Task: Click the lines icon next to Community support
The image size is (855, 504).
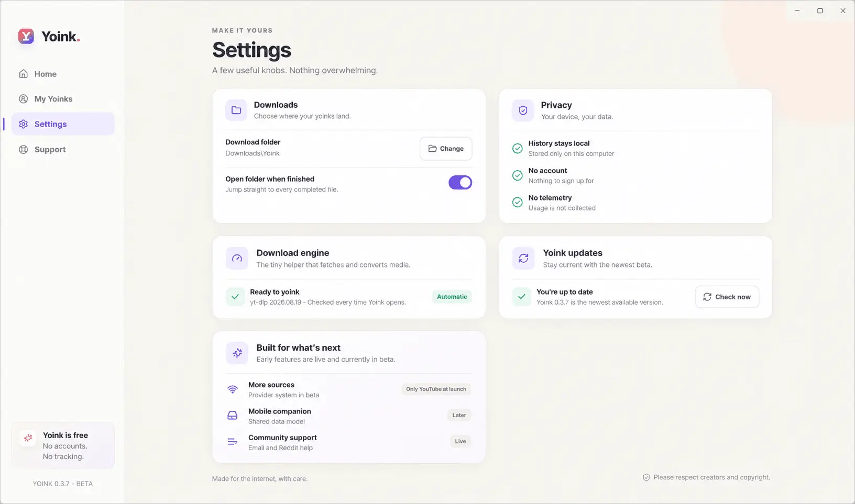Action: [232, 442]
